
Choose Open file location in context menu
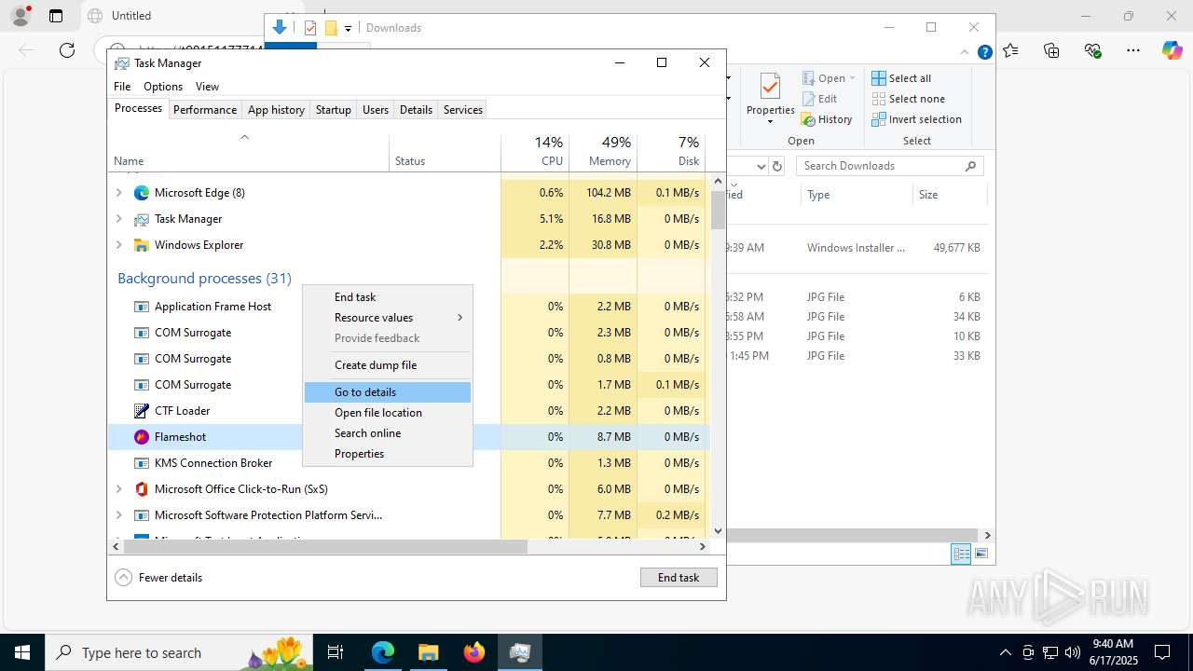[388, 413]
